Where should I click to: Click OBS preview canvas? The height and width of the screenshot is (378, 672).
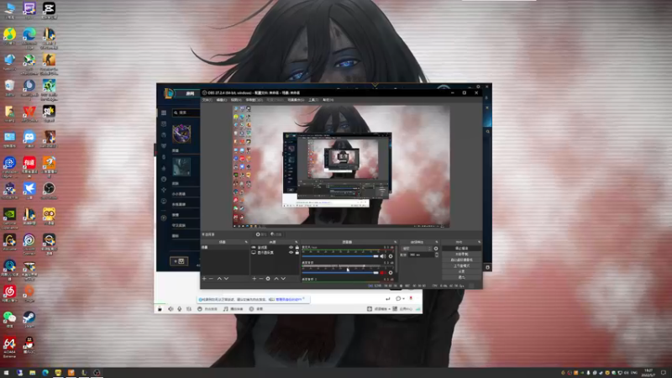(x=341, y=166)
